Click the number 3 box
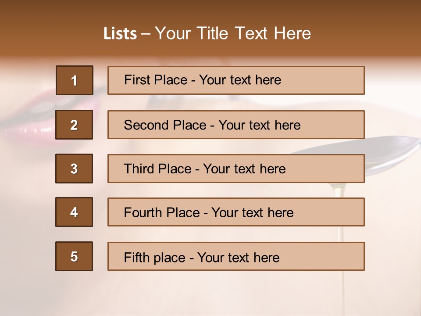The width and height of the screenshot is (421, 316). pos(74,169)
